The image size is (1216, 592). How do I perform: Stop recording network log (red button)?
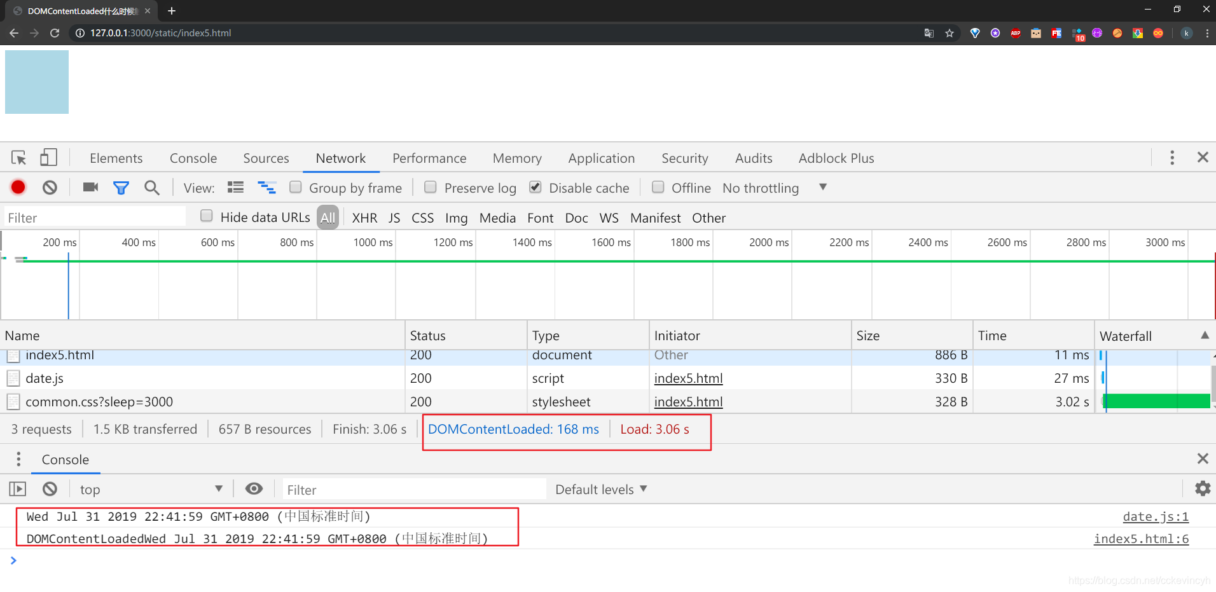click(18, 187)
